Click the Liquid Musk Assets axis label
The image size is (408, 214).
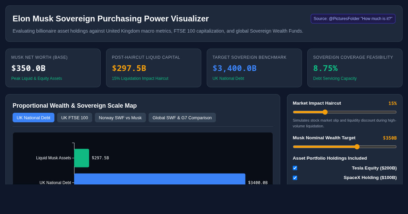coord(54,158)
